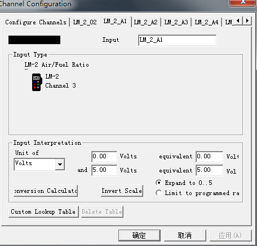Screen dimensions: 257x246
Task: Switch to the Configure Channels tab
Action: [36, 22]
